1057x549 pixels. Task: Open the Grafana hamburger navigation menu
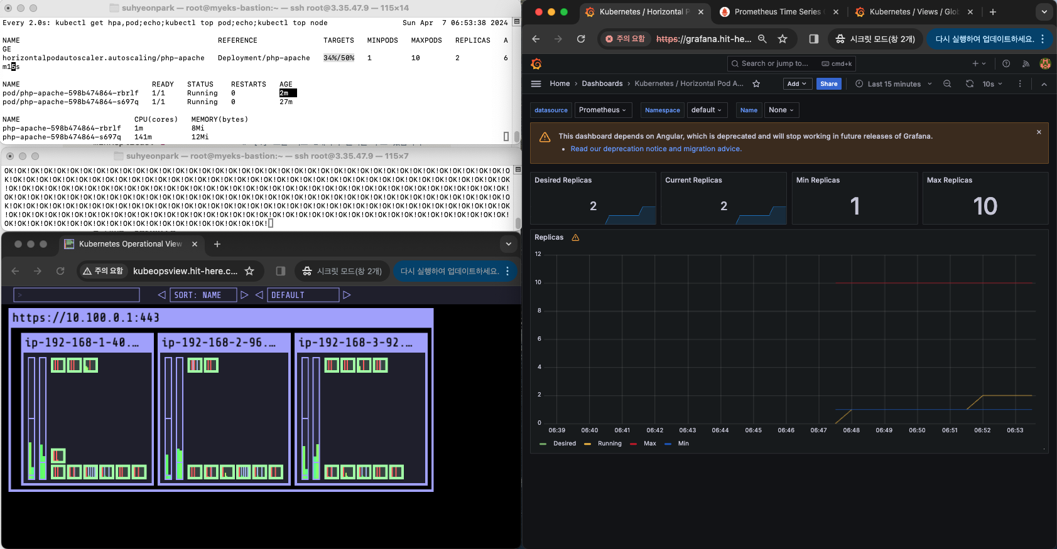536,83
